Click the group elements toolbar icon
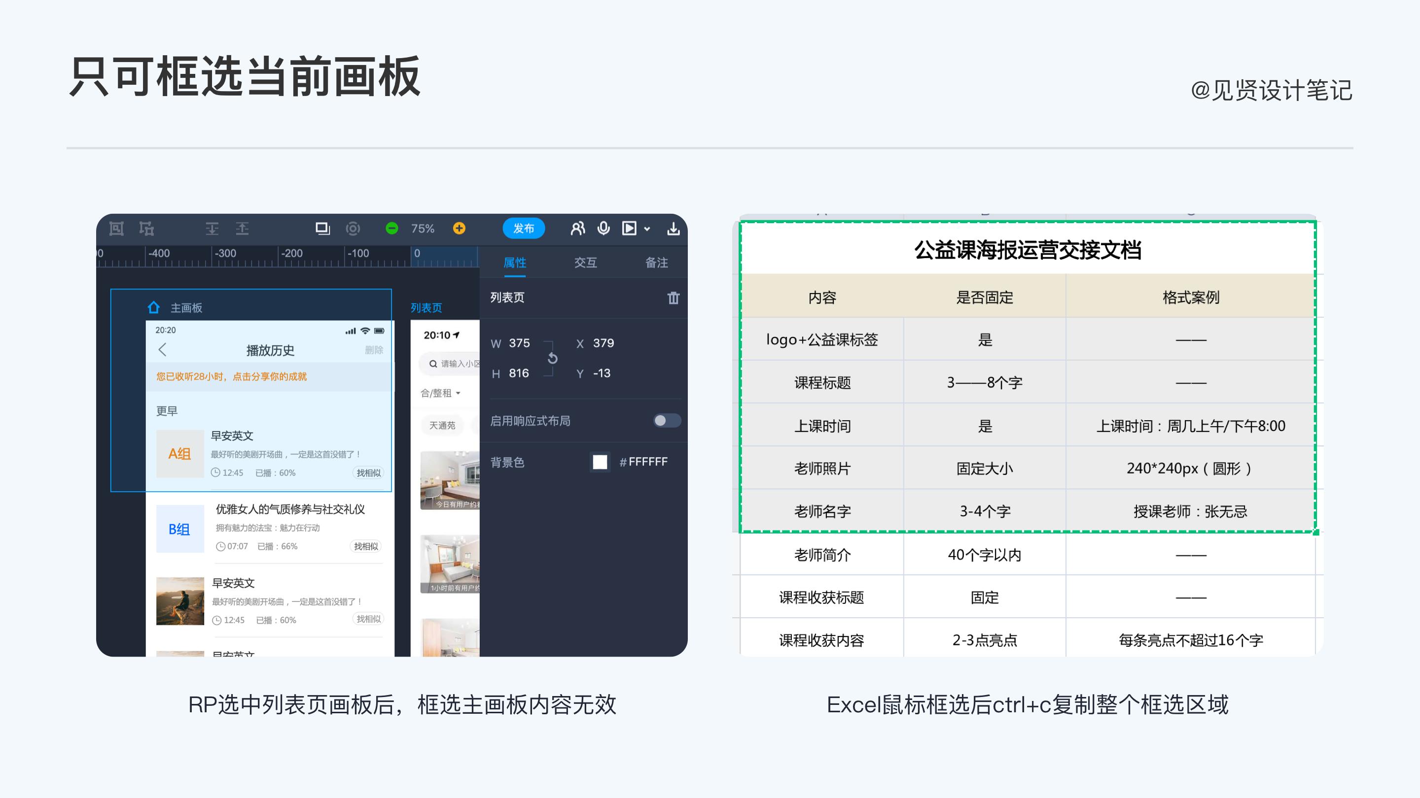Screen dimensions: 1420x798 pos(116,229)
